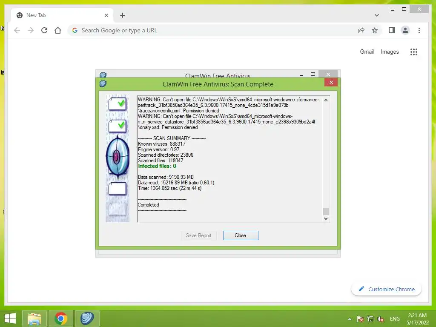Click Chrome icon in taskbar

point(61,318)
